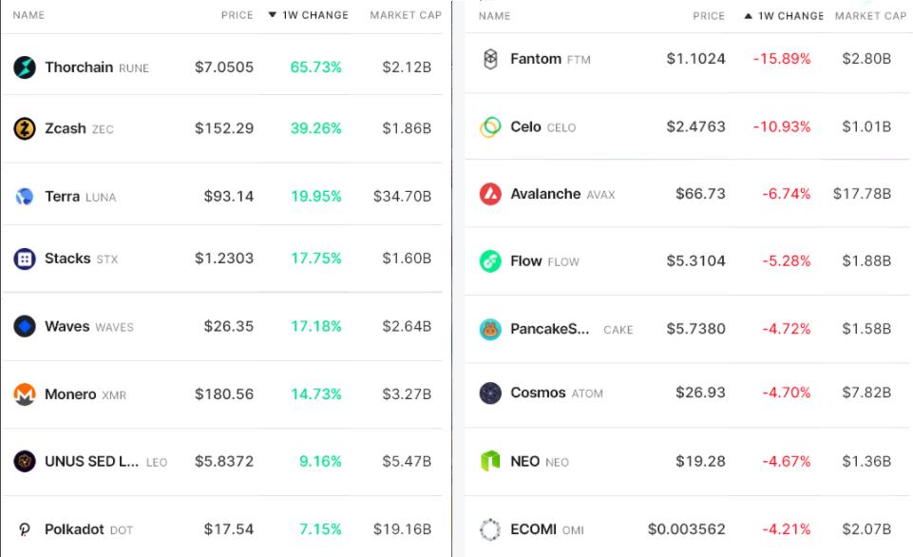This screenshot has height=557, width=913.
Task: Open the Waves coin name link
Action: coord(67,326)
